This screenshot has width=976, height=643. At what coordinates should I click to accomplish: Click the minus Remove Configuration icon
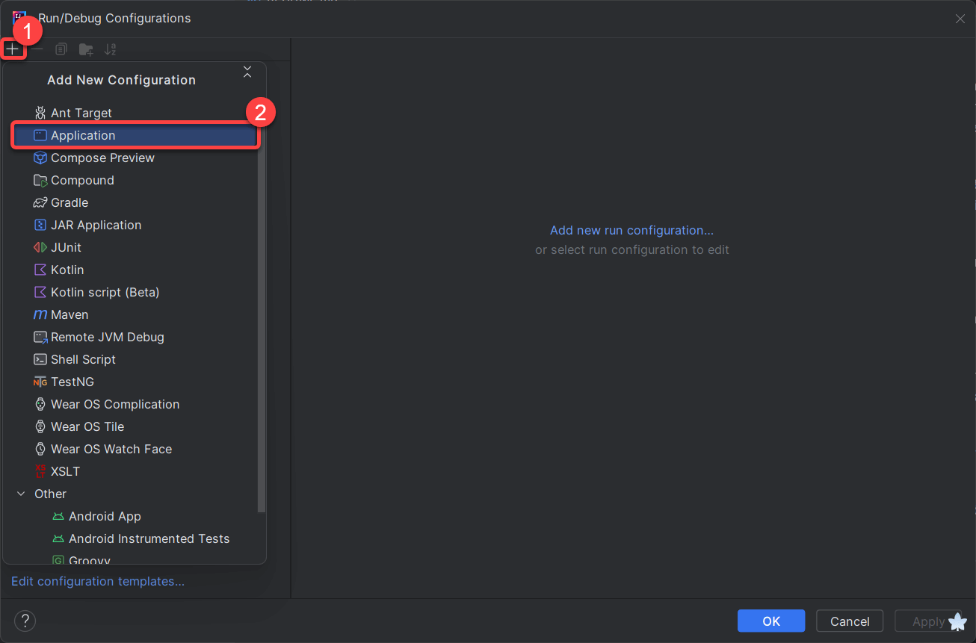pos(37,49)
